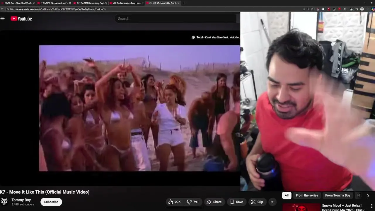Save the video to a playlist
Image resolution: width=375 pixels, height=211 pixels.
tap(236, 202)
